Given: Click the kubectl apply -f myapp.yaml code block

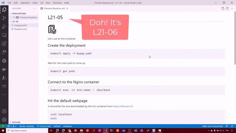Looking at the screenshot, I should click(x=136, y=54).
